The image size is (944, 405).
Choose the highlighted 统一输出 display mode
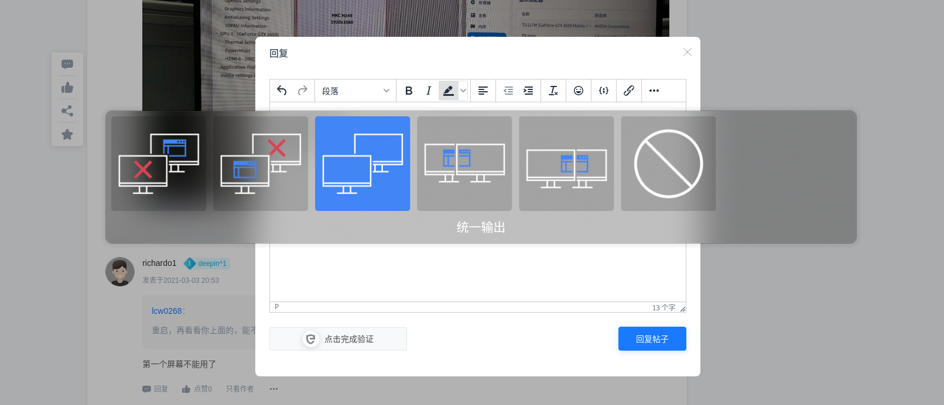(x=362, y=164)
